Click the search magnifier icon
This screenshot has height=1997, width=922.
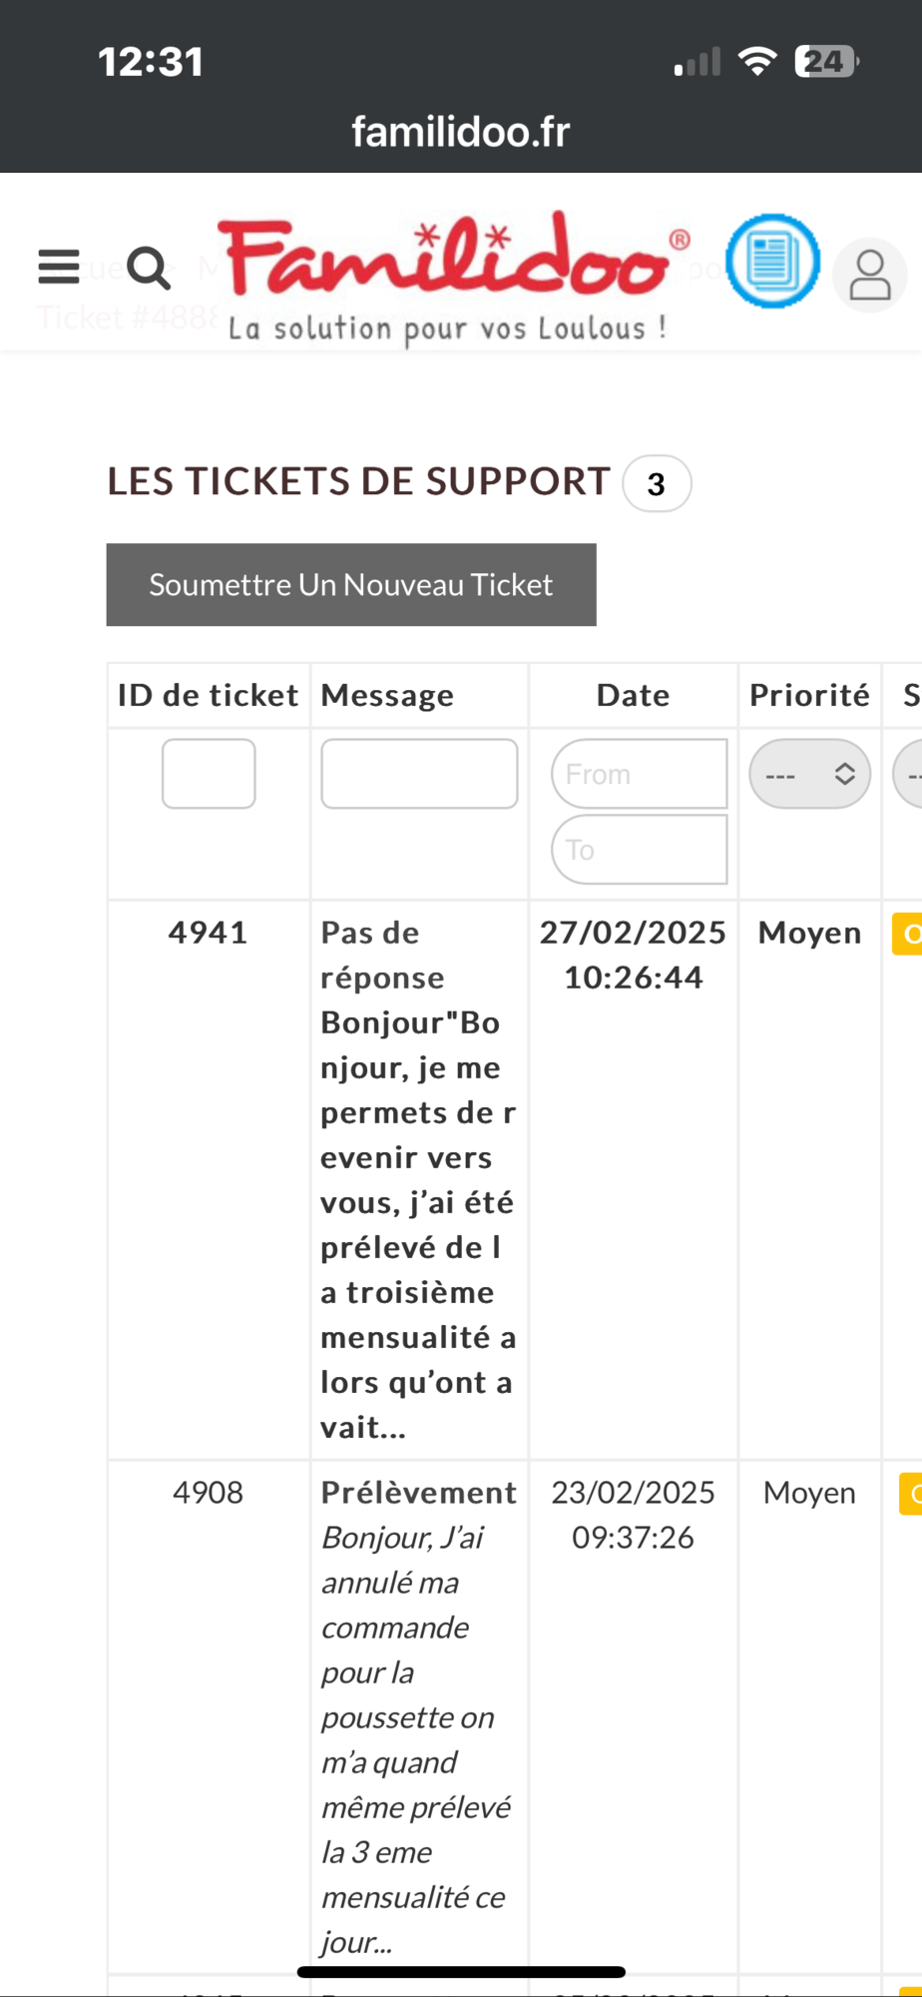click(149, 268)
